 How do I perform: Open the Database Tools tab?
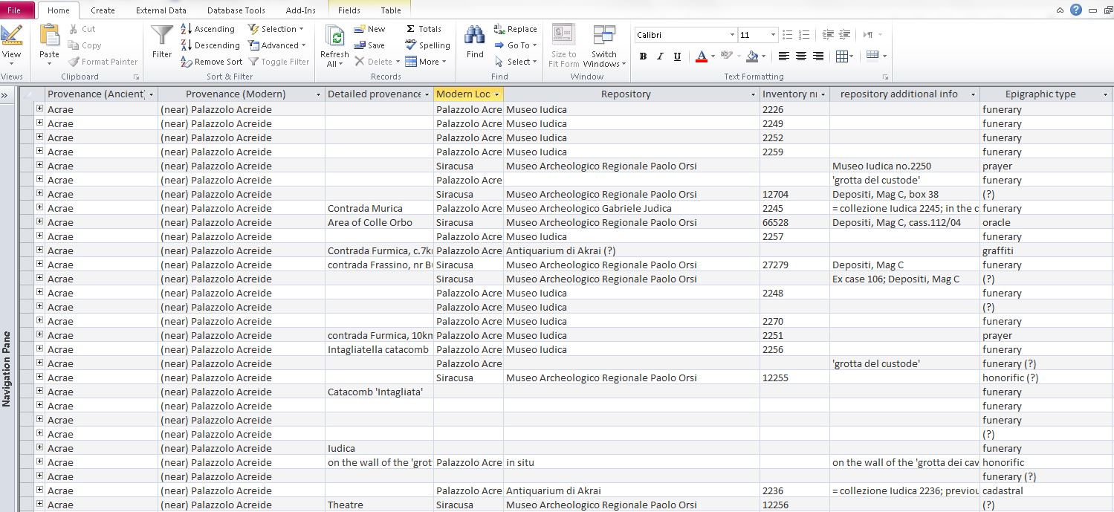tap(236, 10)
